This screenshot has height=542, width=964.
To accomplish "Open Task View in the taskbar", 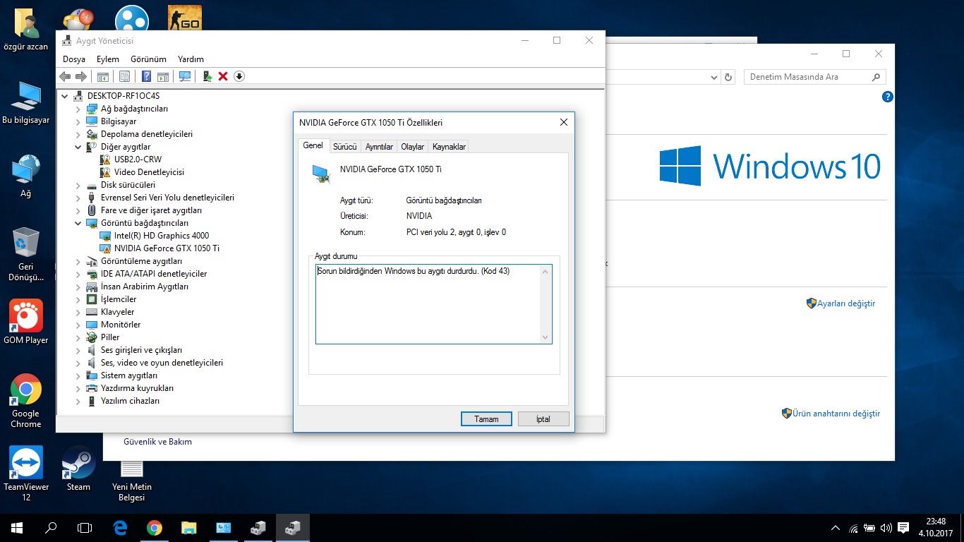I will pos(85,527).
